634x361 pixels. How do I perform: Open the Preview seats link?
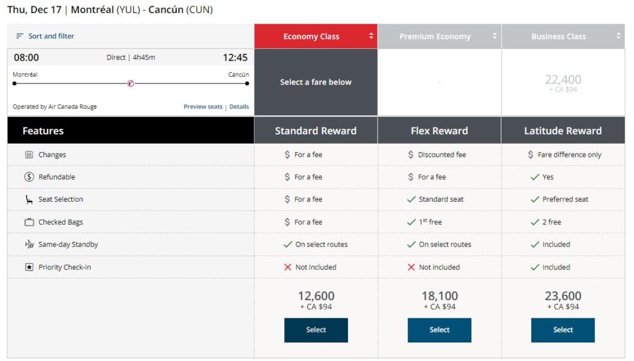click(x=202, y=106)
